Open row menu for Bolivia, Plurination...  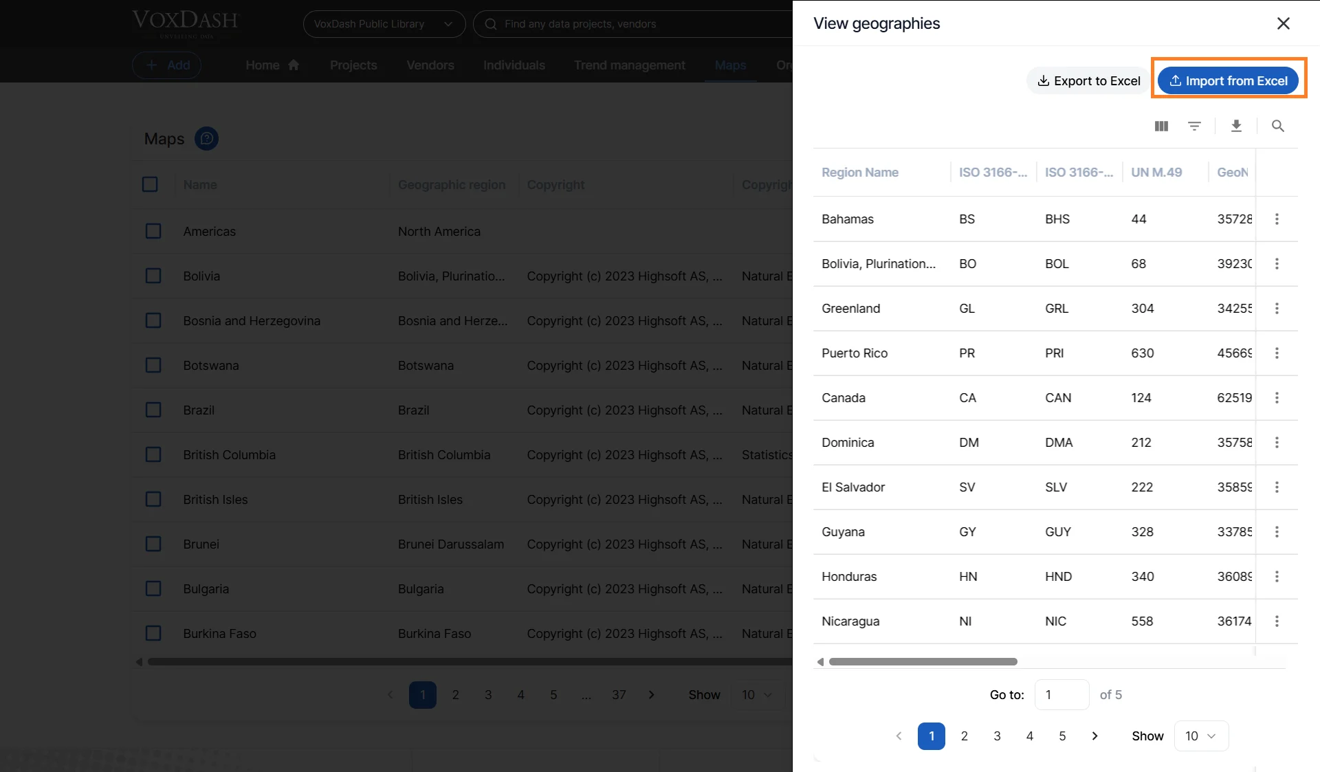pyautogui.click(x=1277, y=263)
